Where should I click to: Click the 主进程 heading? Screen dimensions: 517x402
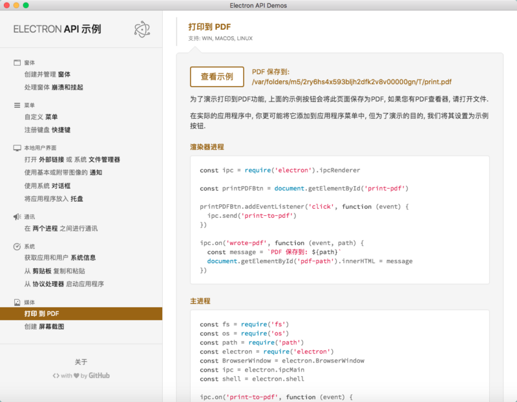[x=200, y=301]
